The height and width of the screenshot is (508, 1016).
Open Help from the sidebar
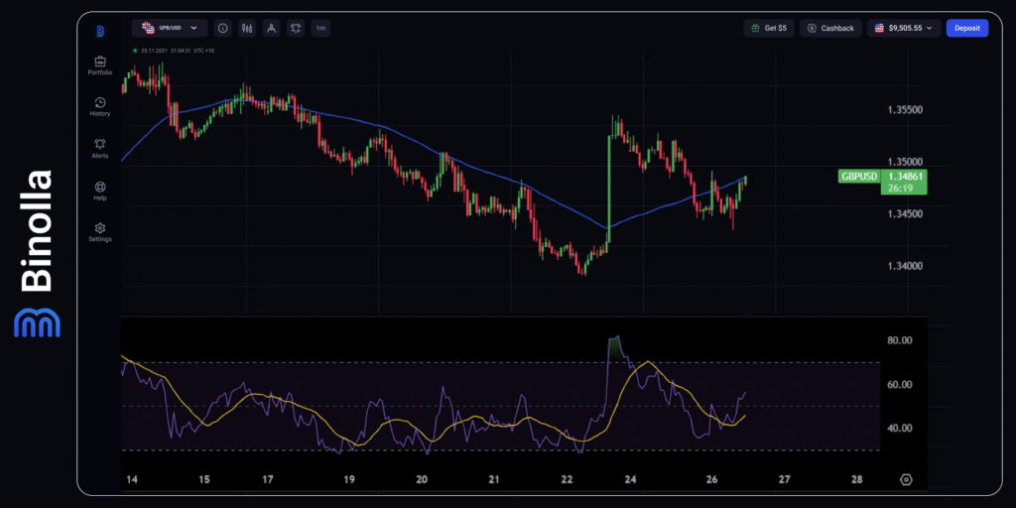[x=99, y=190]
